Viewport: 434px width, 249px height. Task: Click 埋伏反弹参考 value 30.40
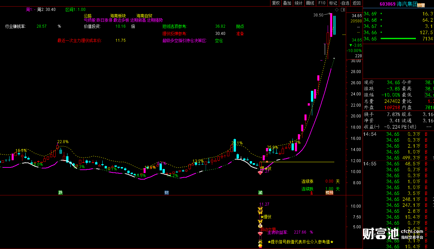220,33
